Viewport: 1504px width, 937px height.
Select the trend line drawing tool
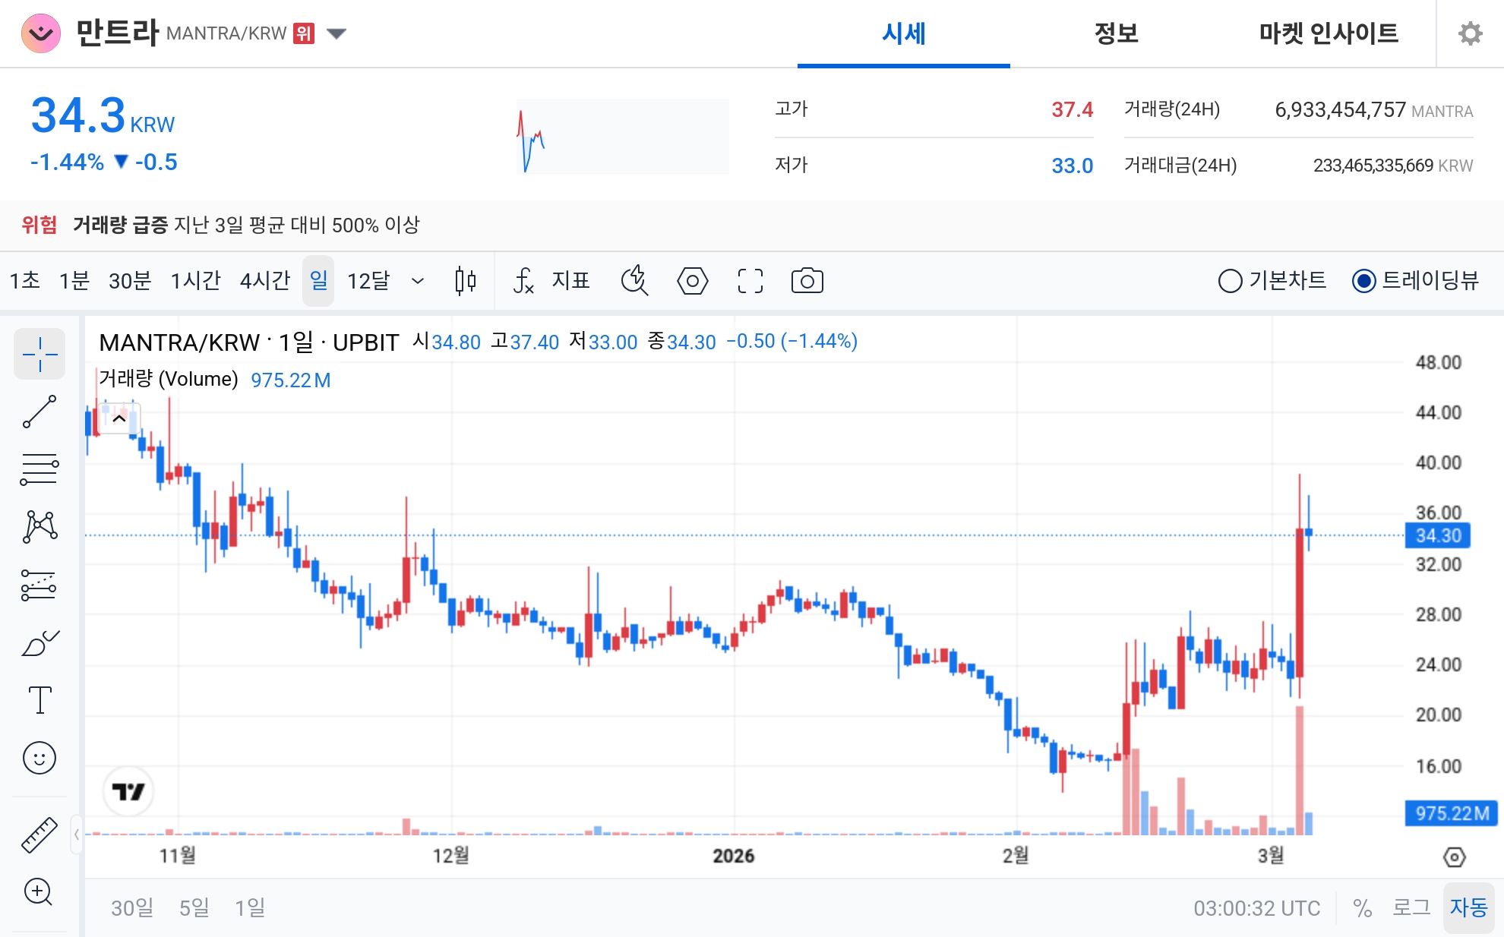[x=39, y=411]
